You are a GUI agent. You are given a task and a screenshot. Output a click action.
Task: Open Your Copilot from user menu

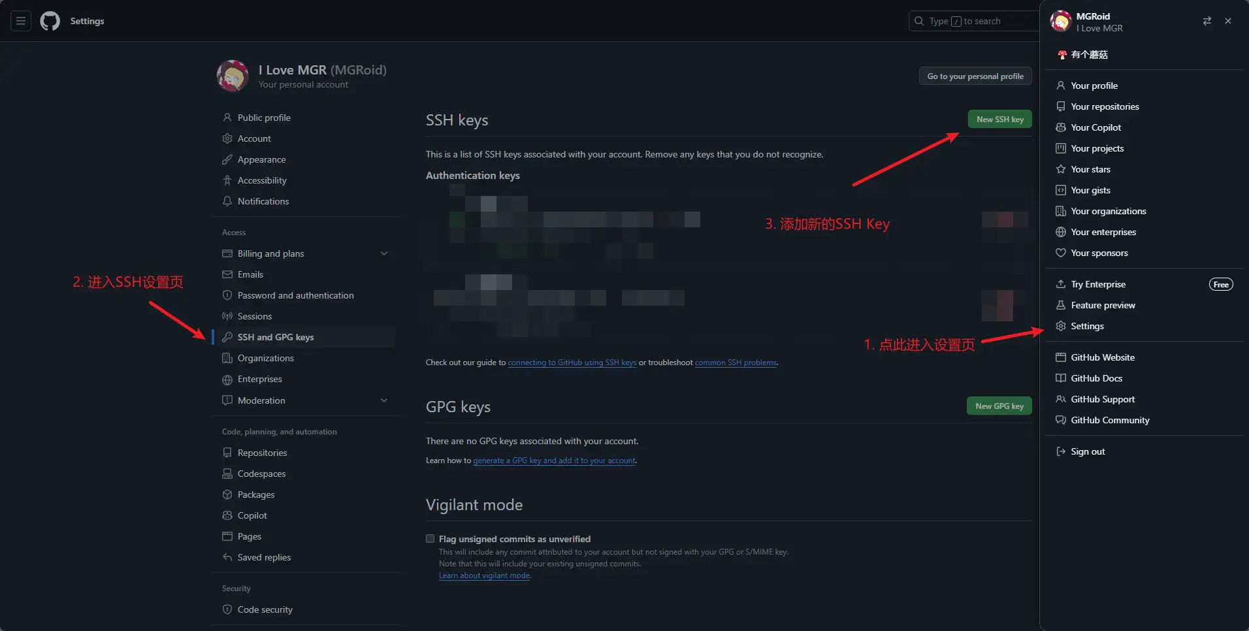coord(1144,127)
